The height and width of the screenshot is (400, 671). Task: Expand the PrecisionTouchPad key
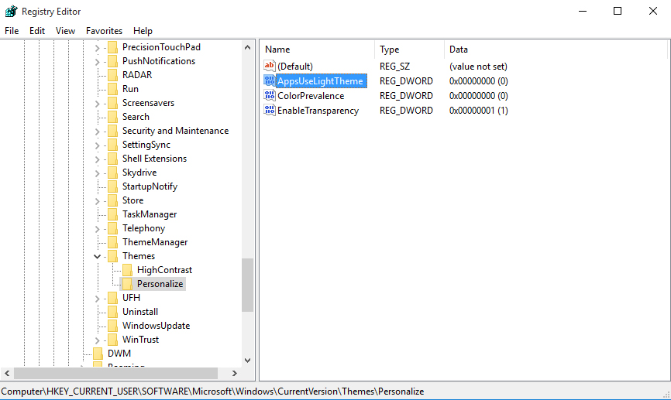coord(97,48)
